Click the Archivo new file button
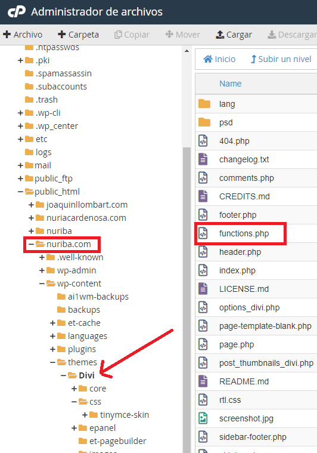 point(23,35)
